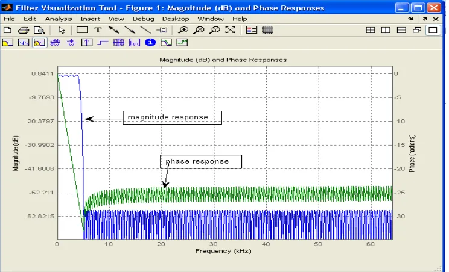Show the Phase Delay response

click(x=71, y=43)
